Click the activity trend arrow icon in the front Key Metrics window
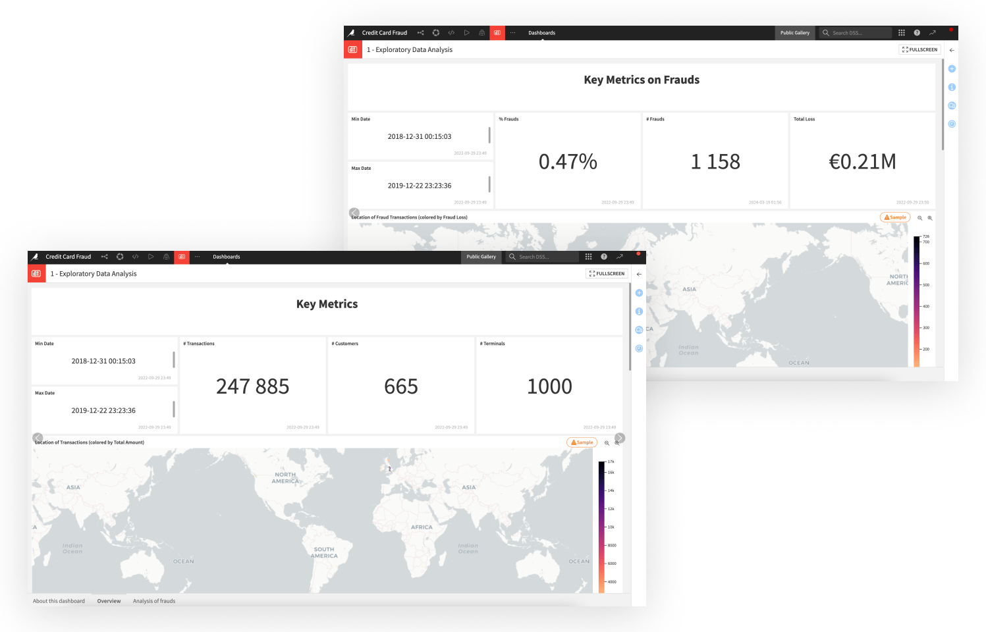This screenshot has height=632, width=986. [619, 257]
